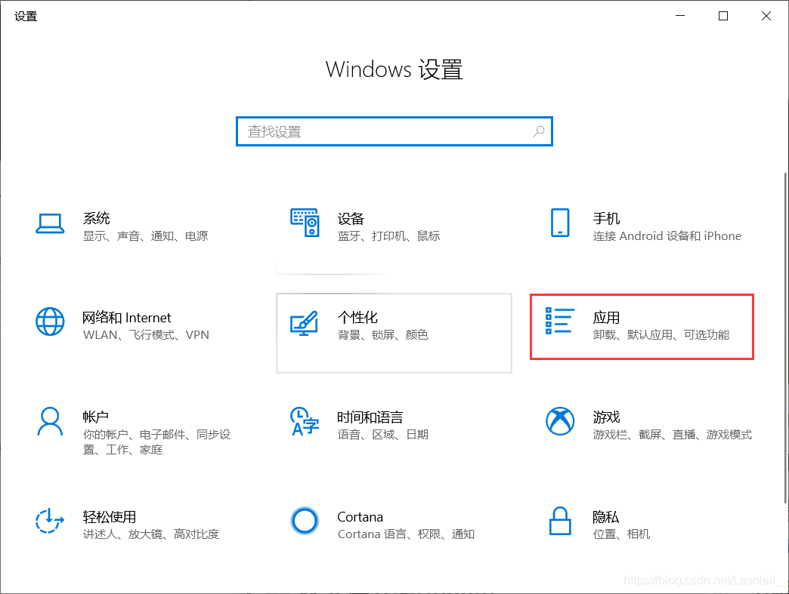Click the paintbrush icon for 个性化
Screen dimensions: 789x594
pyautogui.click(x=305, y=323)
